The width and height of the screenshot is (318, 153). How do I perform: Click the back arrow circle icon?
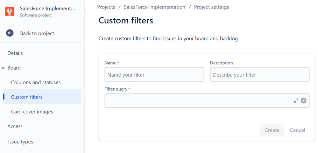tap(10, 33)
